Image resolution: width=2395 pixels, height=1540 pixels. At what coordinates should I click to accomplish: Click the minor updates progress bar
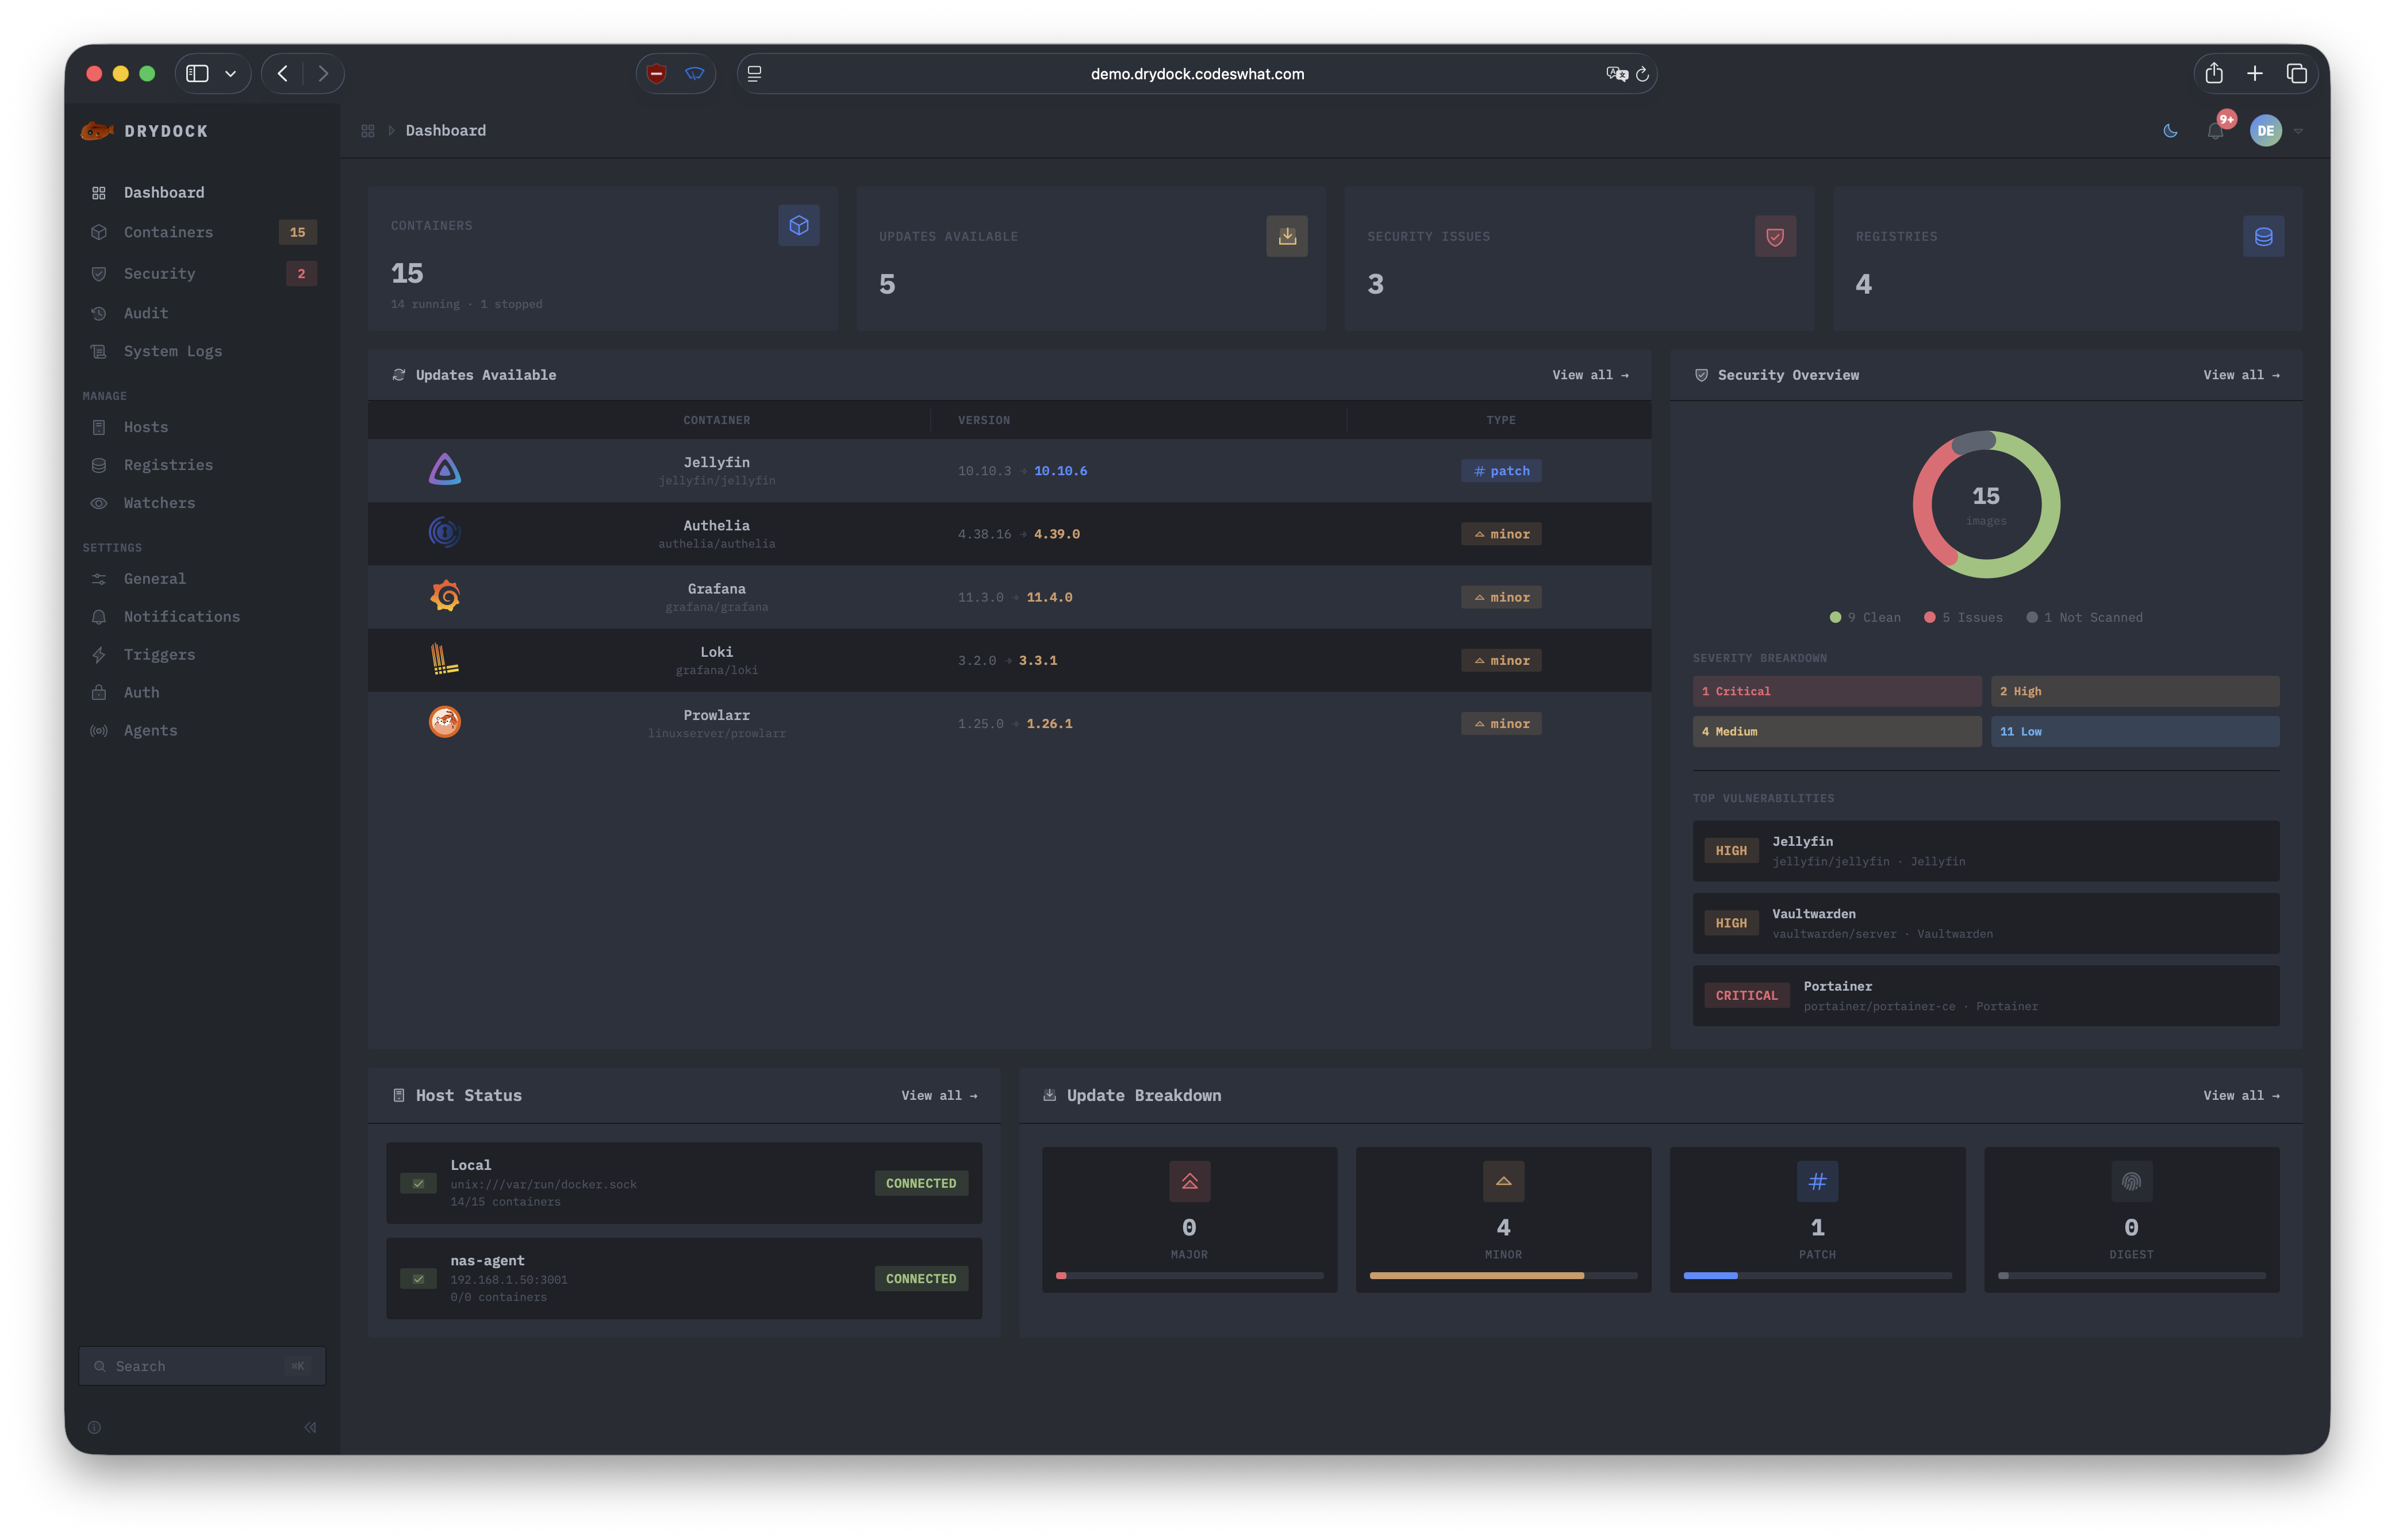1503,1275
